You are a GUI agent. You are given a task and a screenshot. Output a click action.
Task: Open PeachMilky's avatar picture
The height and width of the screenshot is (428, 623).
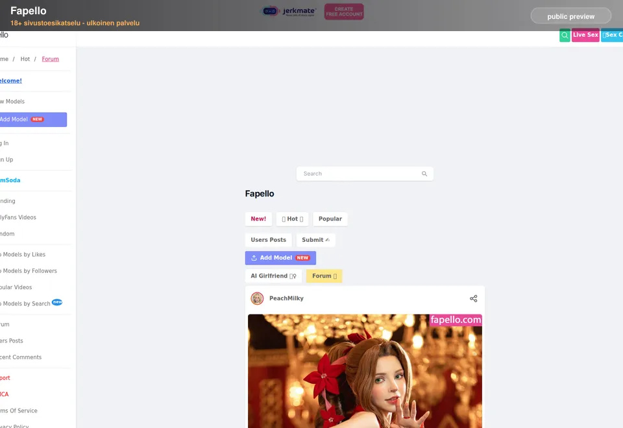click(x=257, y=298)
